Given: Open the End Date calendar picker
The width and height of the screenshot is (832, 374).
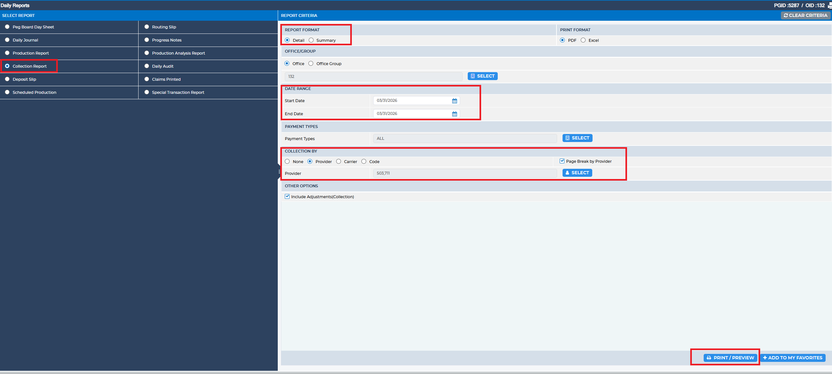Looking at the screenshot, I should (454, 114).
